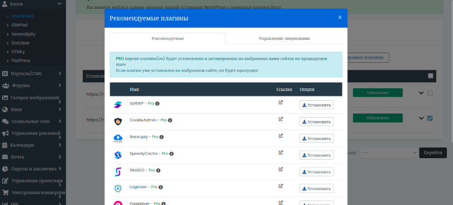Switch to the Управление лицензиями tab

tap(284, 38)
